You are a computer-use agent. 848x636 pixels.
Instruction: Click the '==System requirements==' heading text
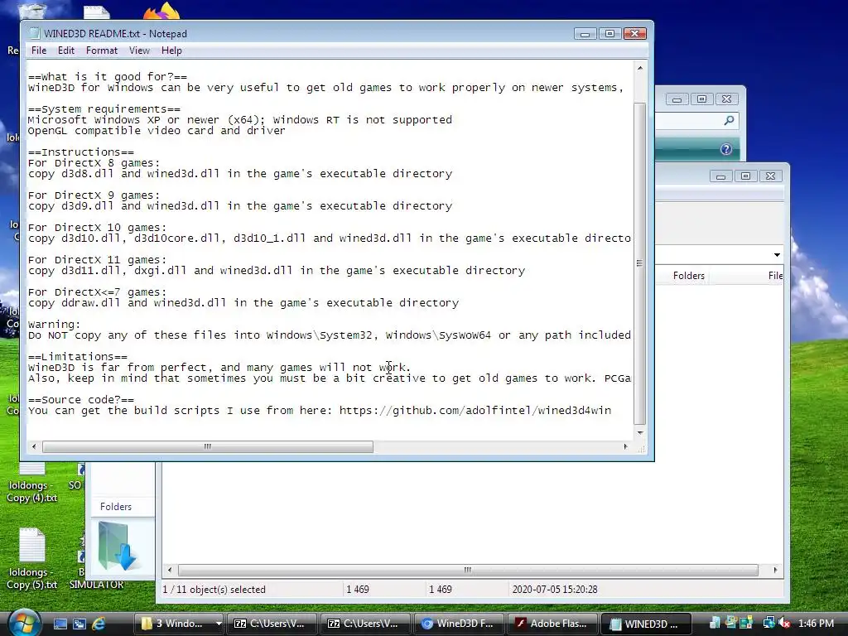[104, 109]
